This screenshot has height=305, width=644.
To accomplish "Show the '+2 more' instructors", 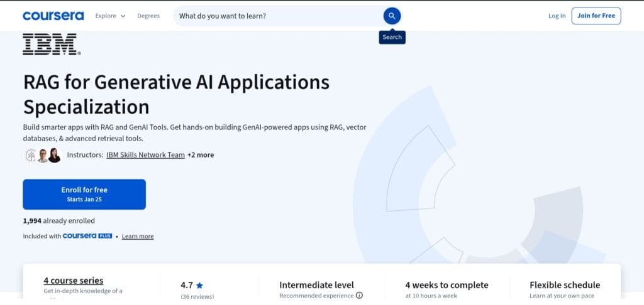I will (201, 155).
